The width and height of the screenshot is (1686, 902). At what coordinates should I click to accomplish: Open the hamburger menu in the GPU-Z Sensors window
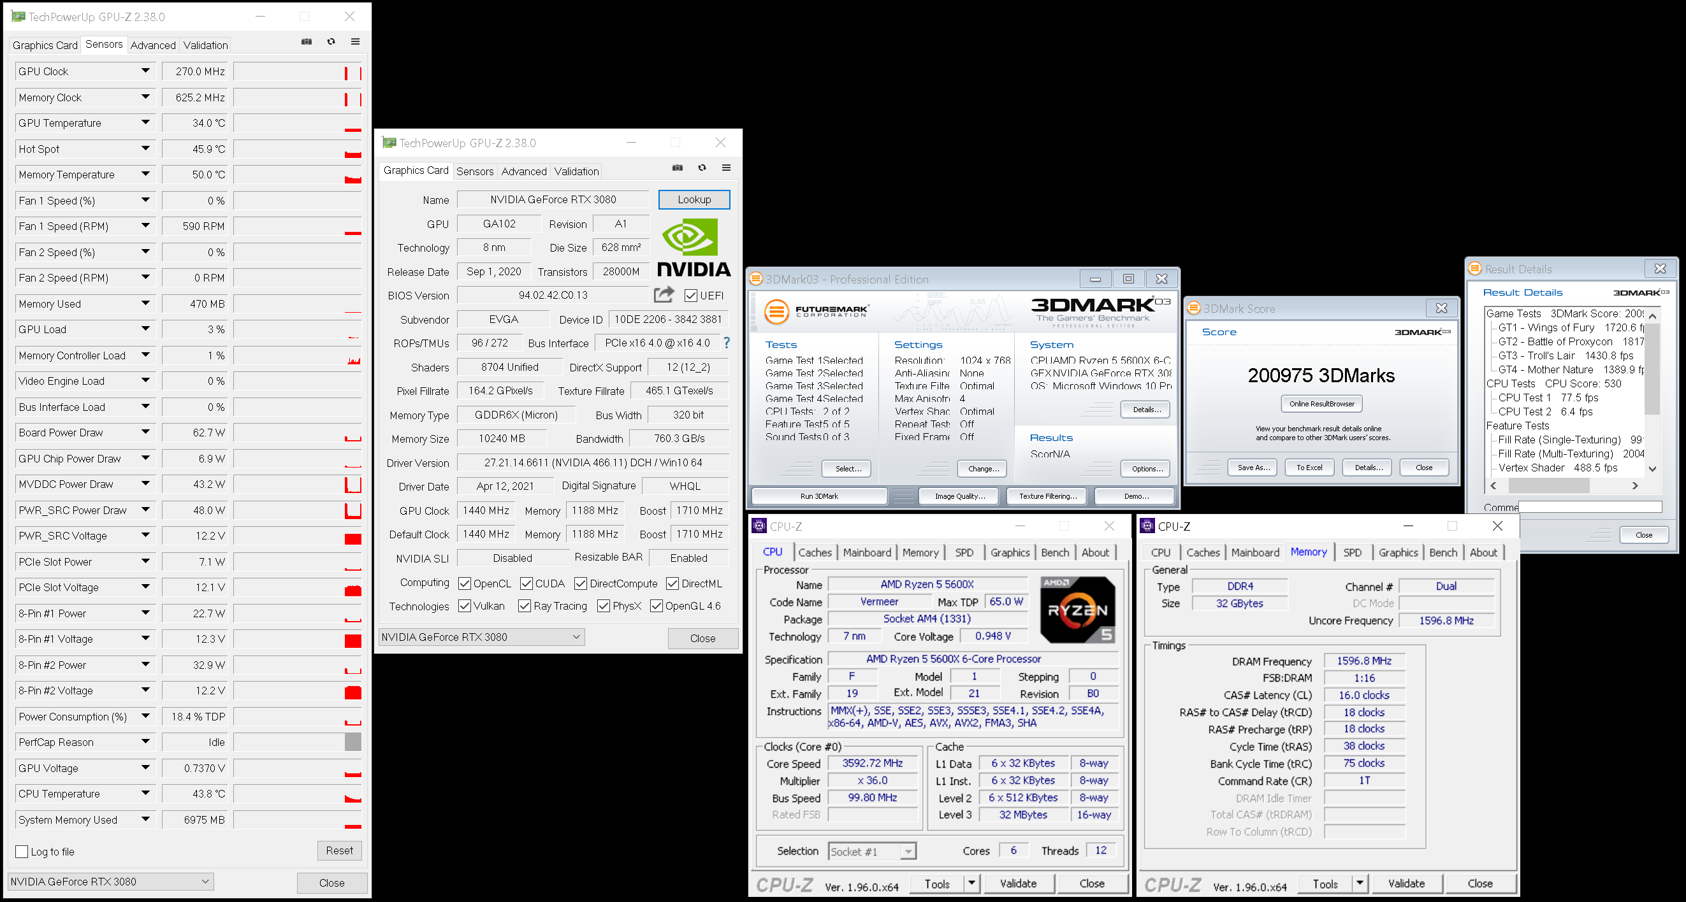[356, 42]
